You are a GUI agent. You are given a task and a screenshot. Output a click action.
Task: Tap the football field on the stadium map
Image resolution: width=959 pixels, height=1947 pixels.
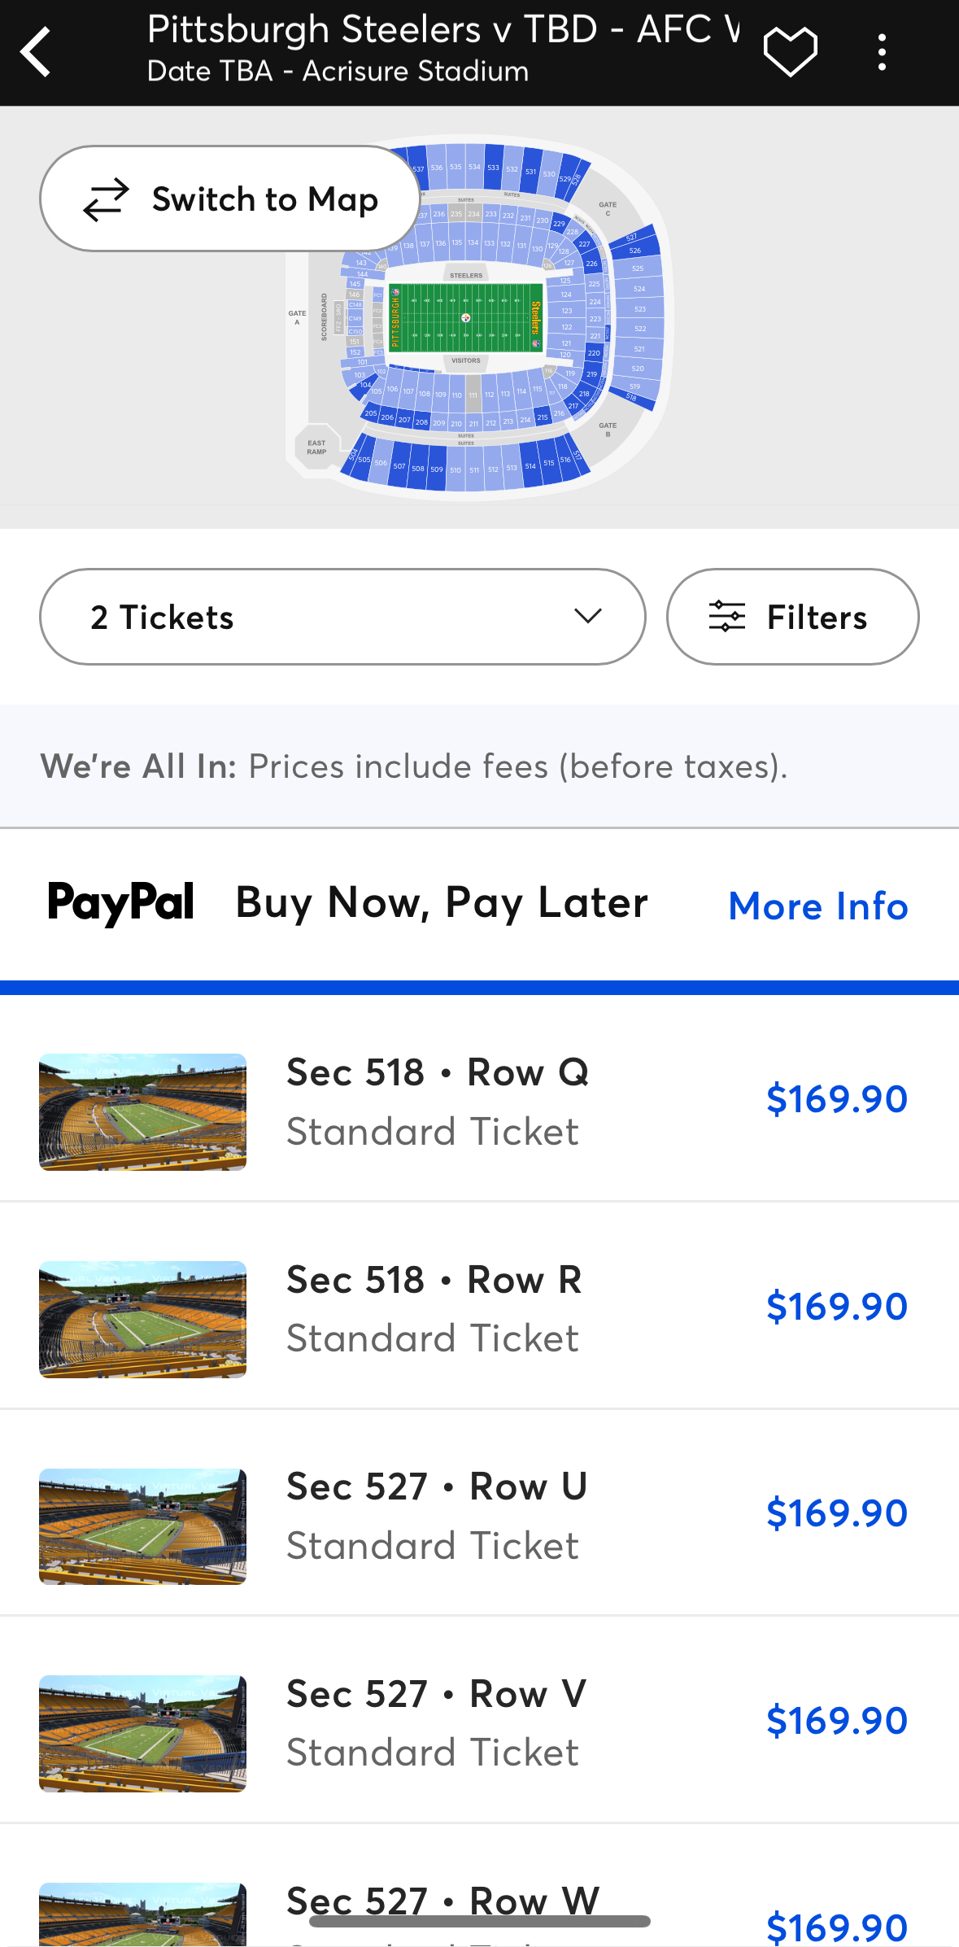point(465,317)
